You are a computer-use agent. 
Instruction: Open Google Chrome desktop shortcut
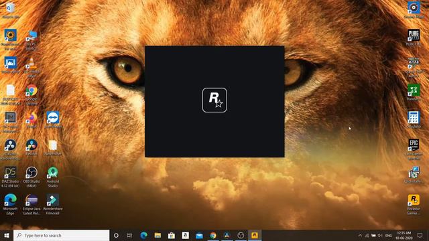coord(32,94)
